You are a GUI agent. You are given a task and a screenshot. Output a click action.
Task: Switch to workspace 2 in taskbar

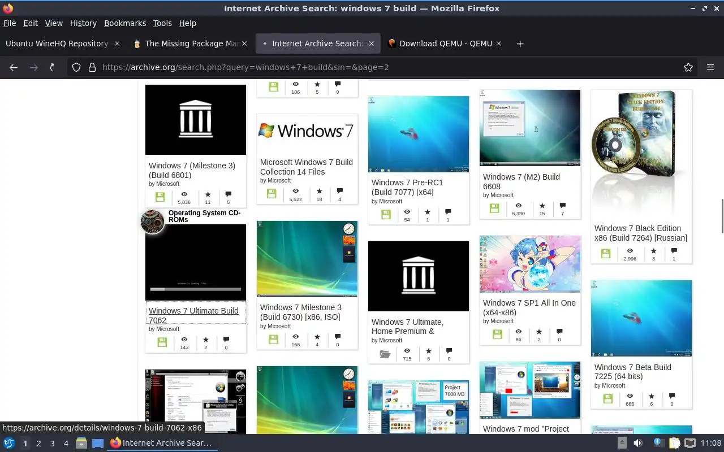click(x=38, y=444)
